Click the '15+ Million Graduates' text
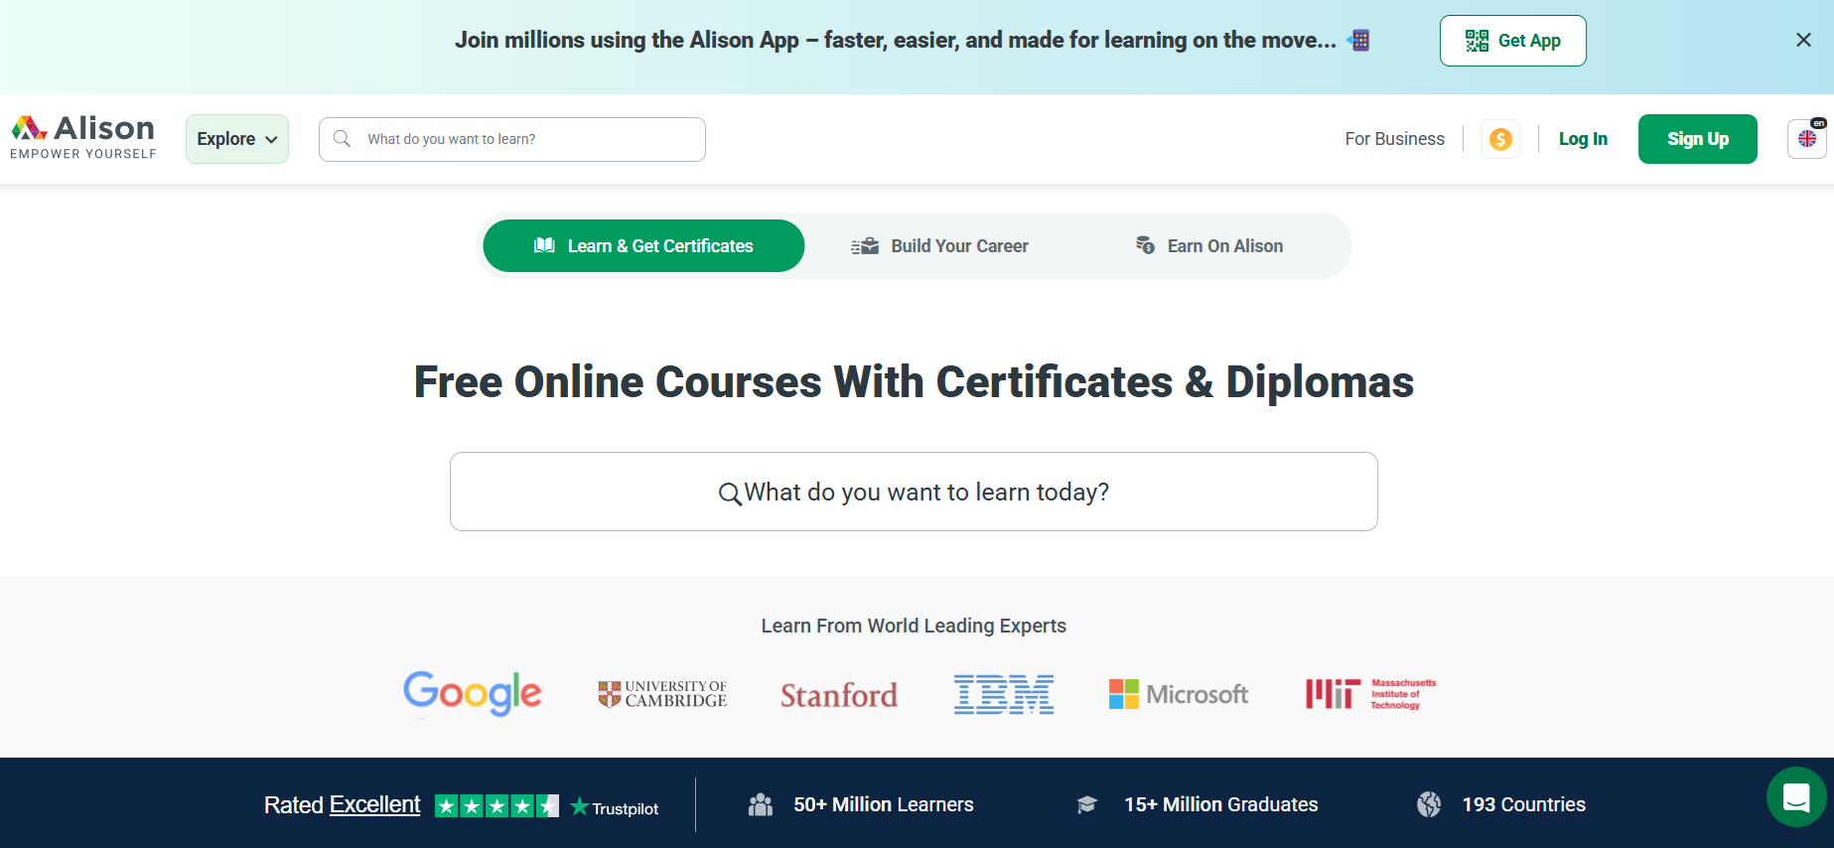1834x848 pixels. point(1221,804)
